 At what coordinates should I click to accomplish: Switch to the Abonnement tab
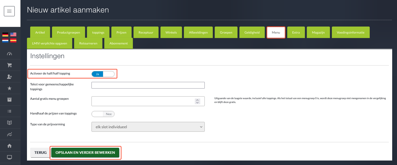[x=118, y=43]
